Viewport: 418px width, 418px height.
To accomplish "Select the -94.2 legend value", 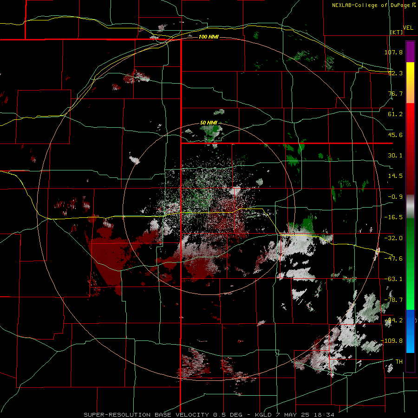I will click(x=393, y=320).
